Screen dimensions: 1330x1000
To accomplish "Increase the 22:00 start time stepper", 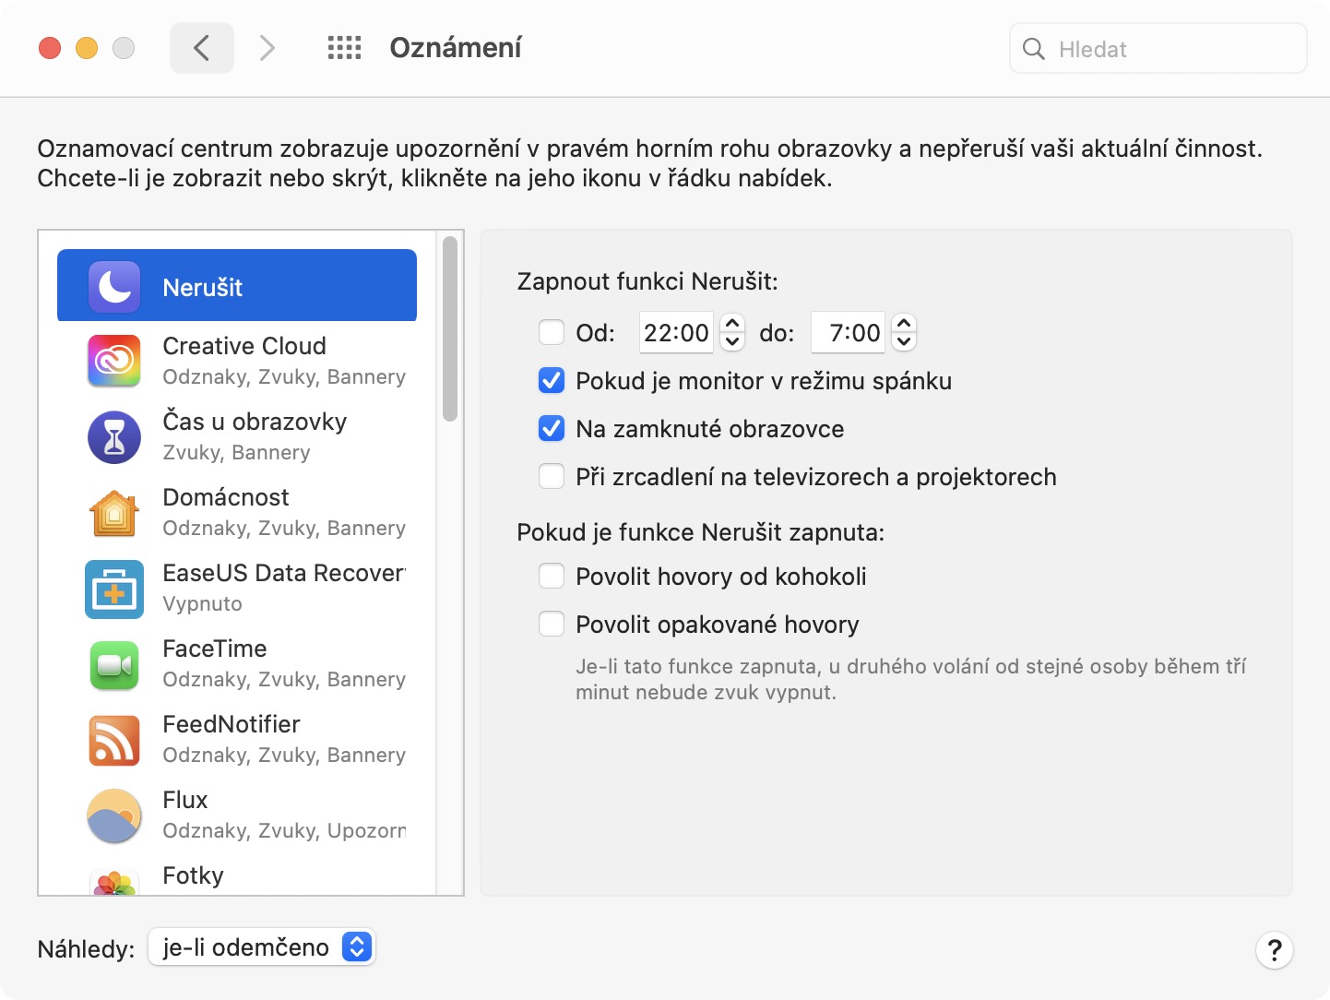I will click(x=732, y=324).
